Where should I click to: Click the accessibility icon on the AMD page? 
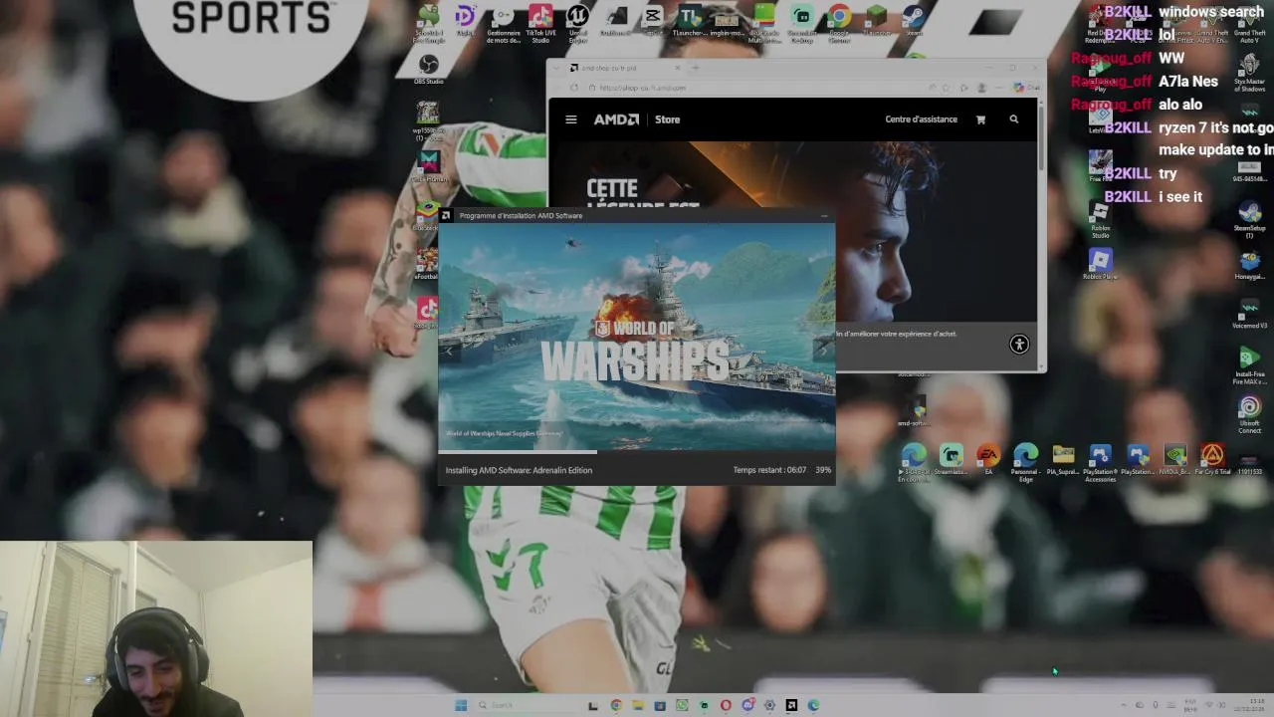click(1019, 345)
